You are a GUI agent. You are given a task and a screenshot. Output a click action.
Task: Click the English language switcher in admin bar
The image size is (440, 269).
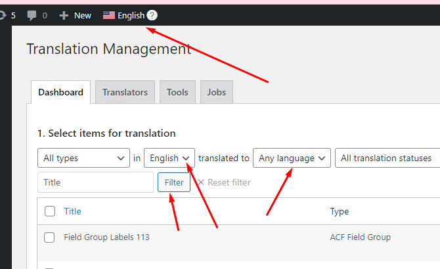131,15
